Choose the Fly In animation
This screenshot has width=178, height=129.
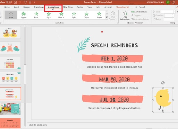(x=49, y=15)
